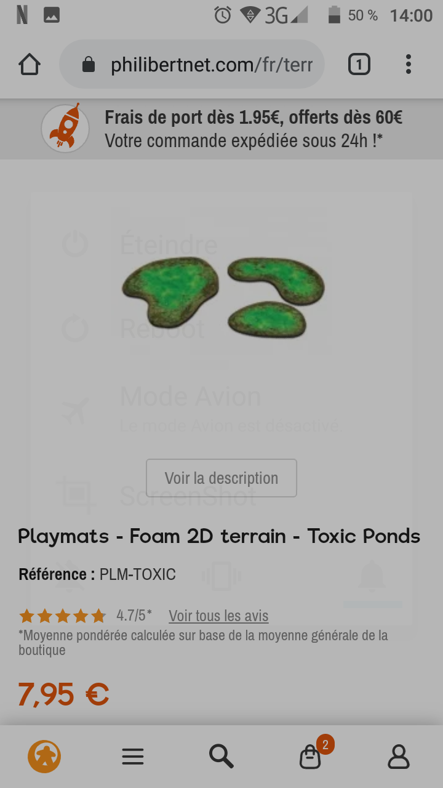Tap the five-star rating icons

pyautogui.click(x=63, y=616)
